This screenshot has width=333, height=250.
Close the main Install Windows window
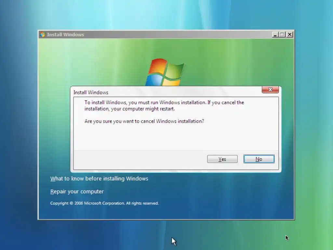tap(289, 35)
